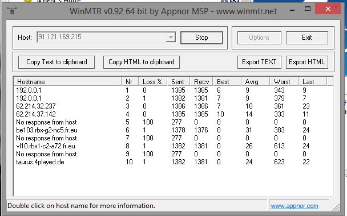Exit the WinMTR application
347x216 pixels.
[x=306, y=38]
